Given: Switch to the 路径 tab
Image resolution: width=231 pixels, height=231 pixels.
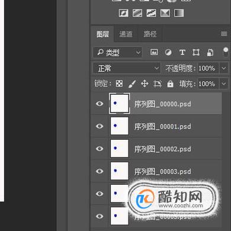Looking at the screenshot, I should 150,34.
